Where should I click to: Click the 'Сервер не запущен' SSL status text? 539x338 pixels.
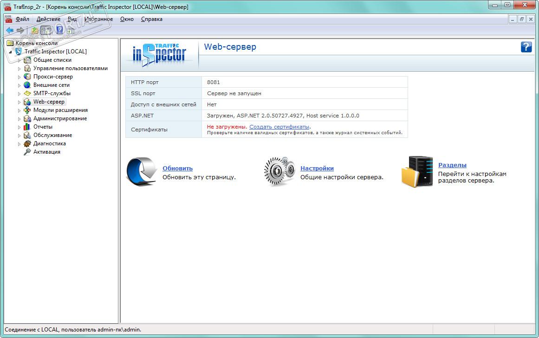(234, 93)
